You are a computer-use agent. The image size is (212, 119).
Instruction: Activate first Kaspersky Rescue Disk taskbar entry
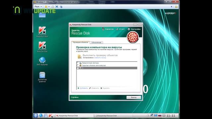click(x=74, y=116)
